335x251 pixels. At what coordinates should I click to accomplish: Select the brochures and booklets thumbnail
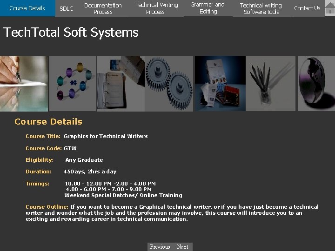pos(220,84)
